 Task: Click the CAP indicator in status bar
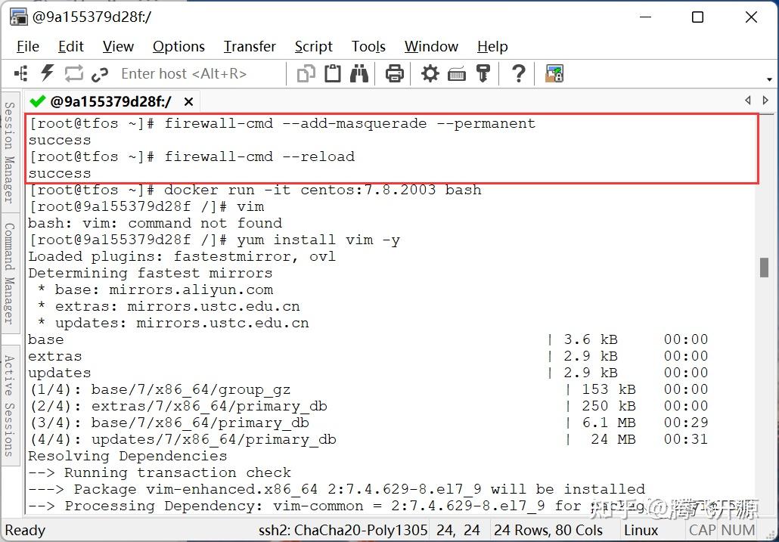703,530
